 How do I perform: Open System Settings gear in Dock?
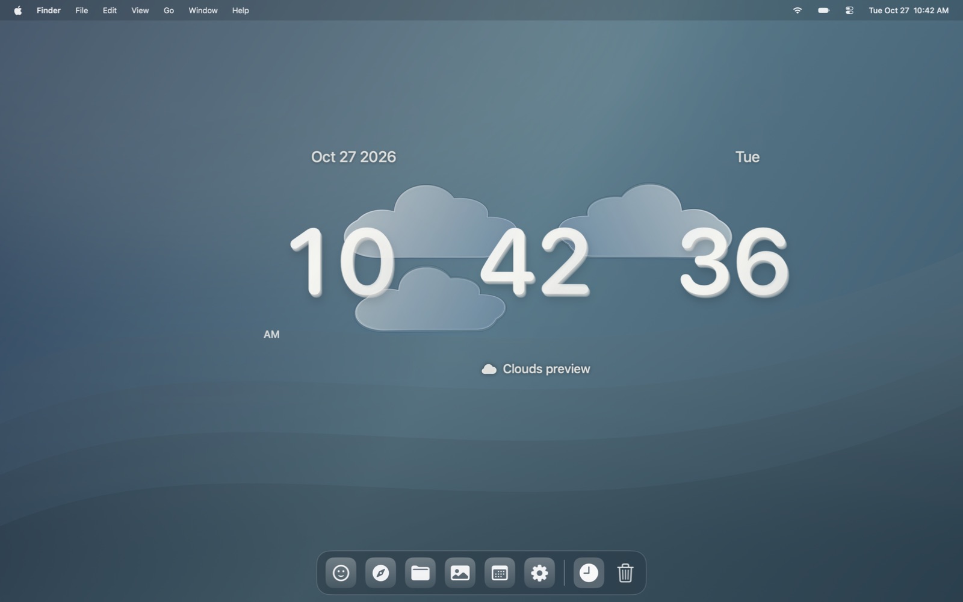[539, 573]
